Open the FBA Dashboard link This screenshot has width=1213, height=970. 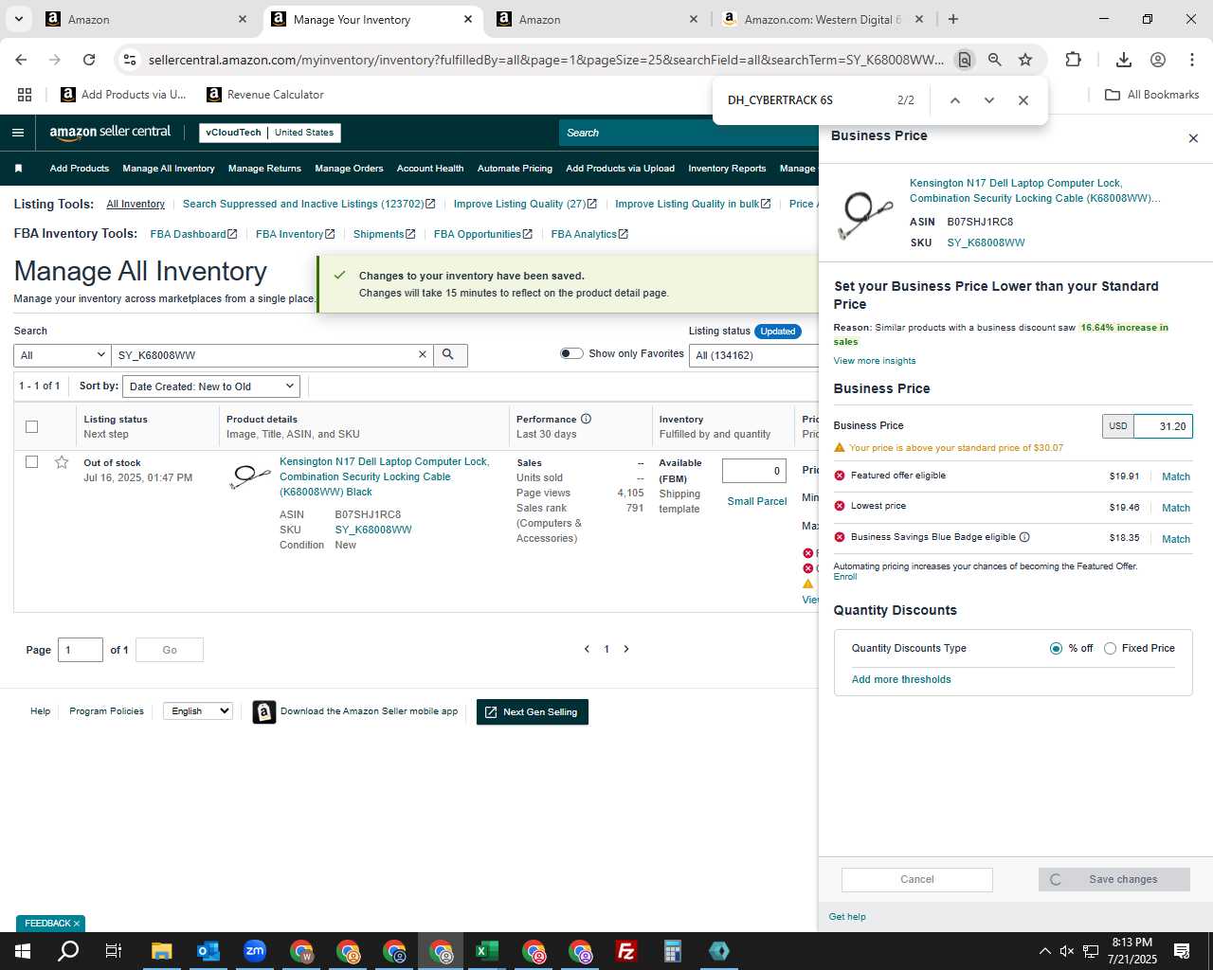193,234
